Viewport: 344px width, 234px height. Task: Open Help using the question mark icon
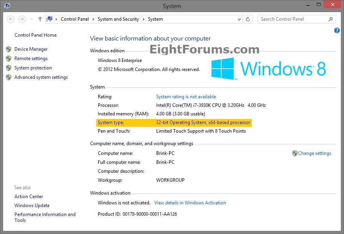pyautogui.click(x=337, y=30)
